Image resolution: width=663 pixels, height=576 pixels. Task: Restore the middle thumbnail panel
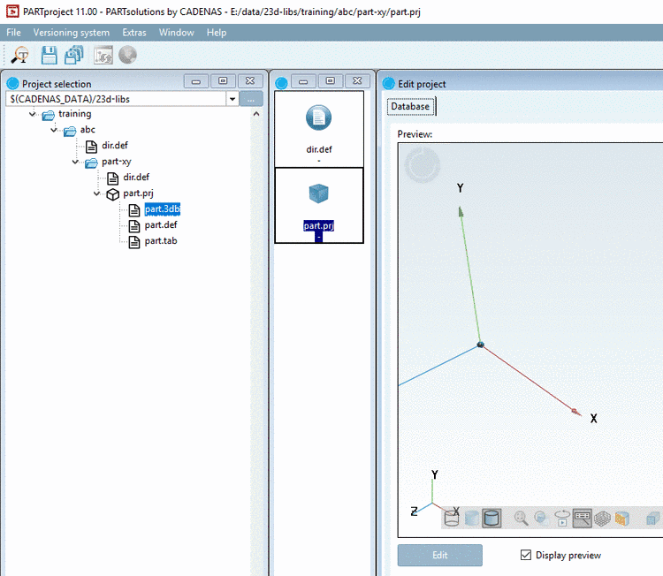click(331, 81)
